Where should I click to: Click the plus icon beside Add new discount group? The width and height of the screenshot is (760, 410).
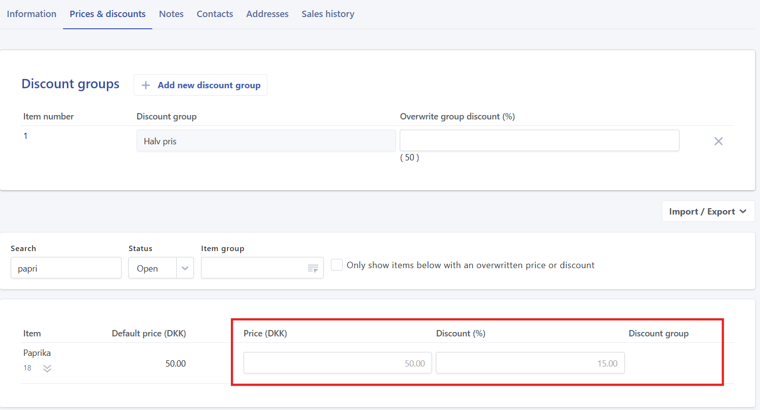(145, 85)
